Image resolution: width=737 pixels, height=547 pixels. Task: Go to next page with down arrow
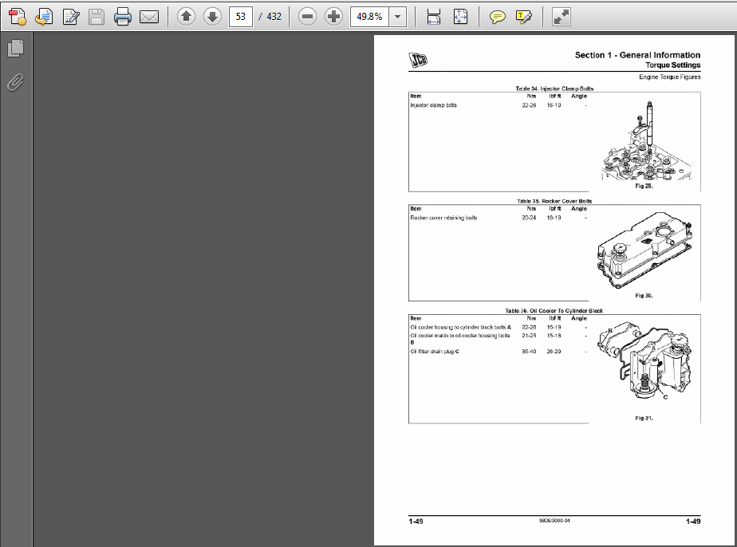click(x=212, y=17)
